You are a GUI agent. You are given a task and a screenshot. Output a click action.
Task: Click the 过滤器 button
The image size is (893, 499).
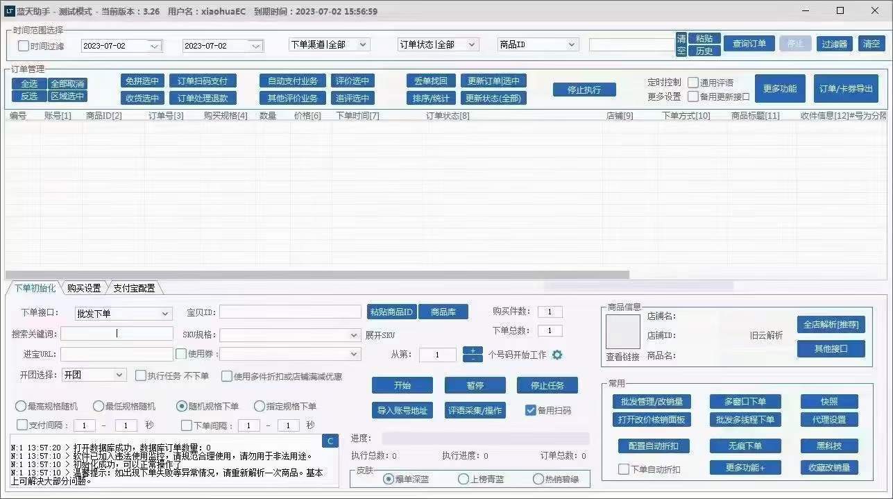pos(834,44)
